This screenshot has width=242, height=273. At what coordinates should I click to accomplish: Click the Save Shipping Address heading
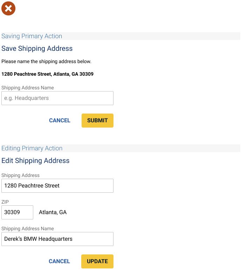[x=37, y=48]
